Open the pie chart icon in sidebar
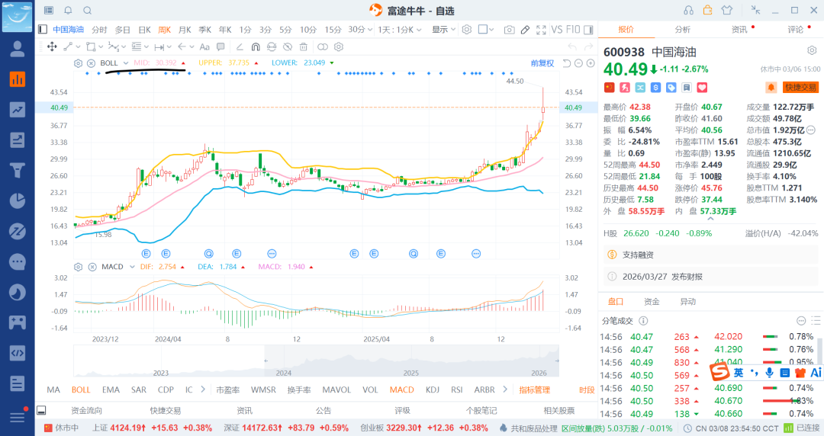This screenshot has height=436, width=824. (x=18, y=200)
